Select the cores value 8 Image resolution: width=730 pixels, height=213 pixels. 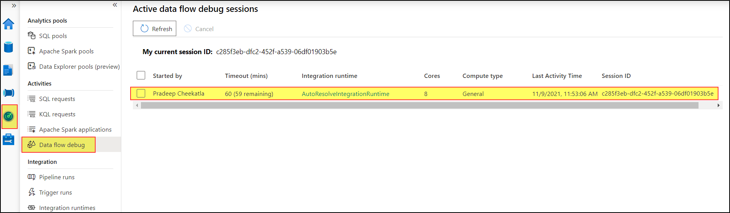pyautogui.click(x=426, y=94)
